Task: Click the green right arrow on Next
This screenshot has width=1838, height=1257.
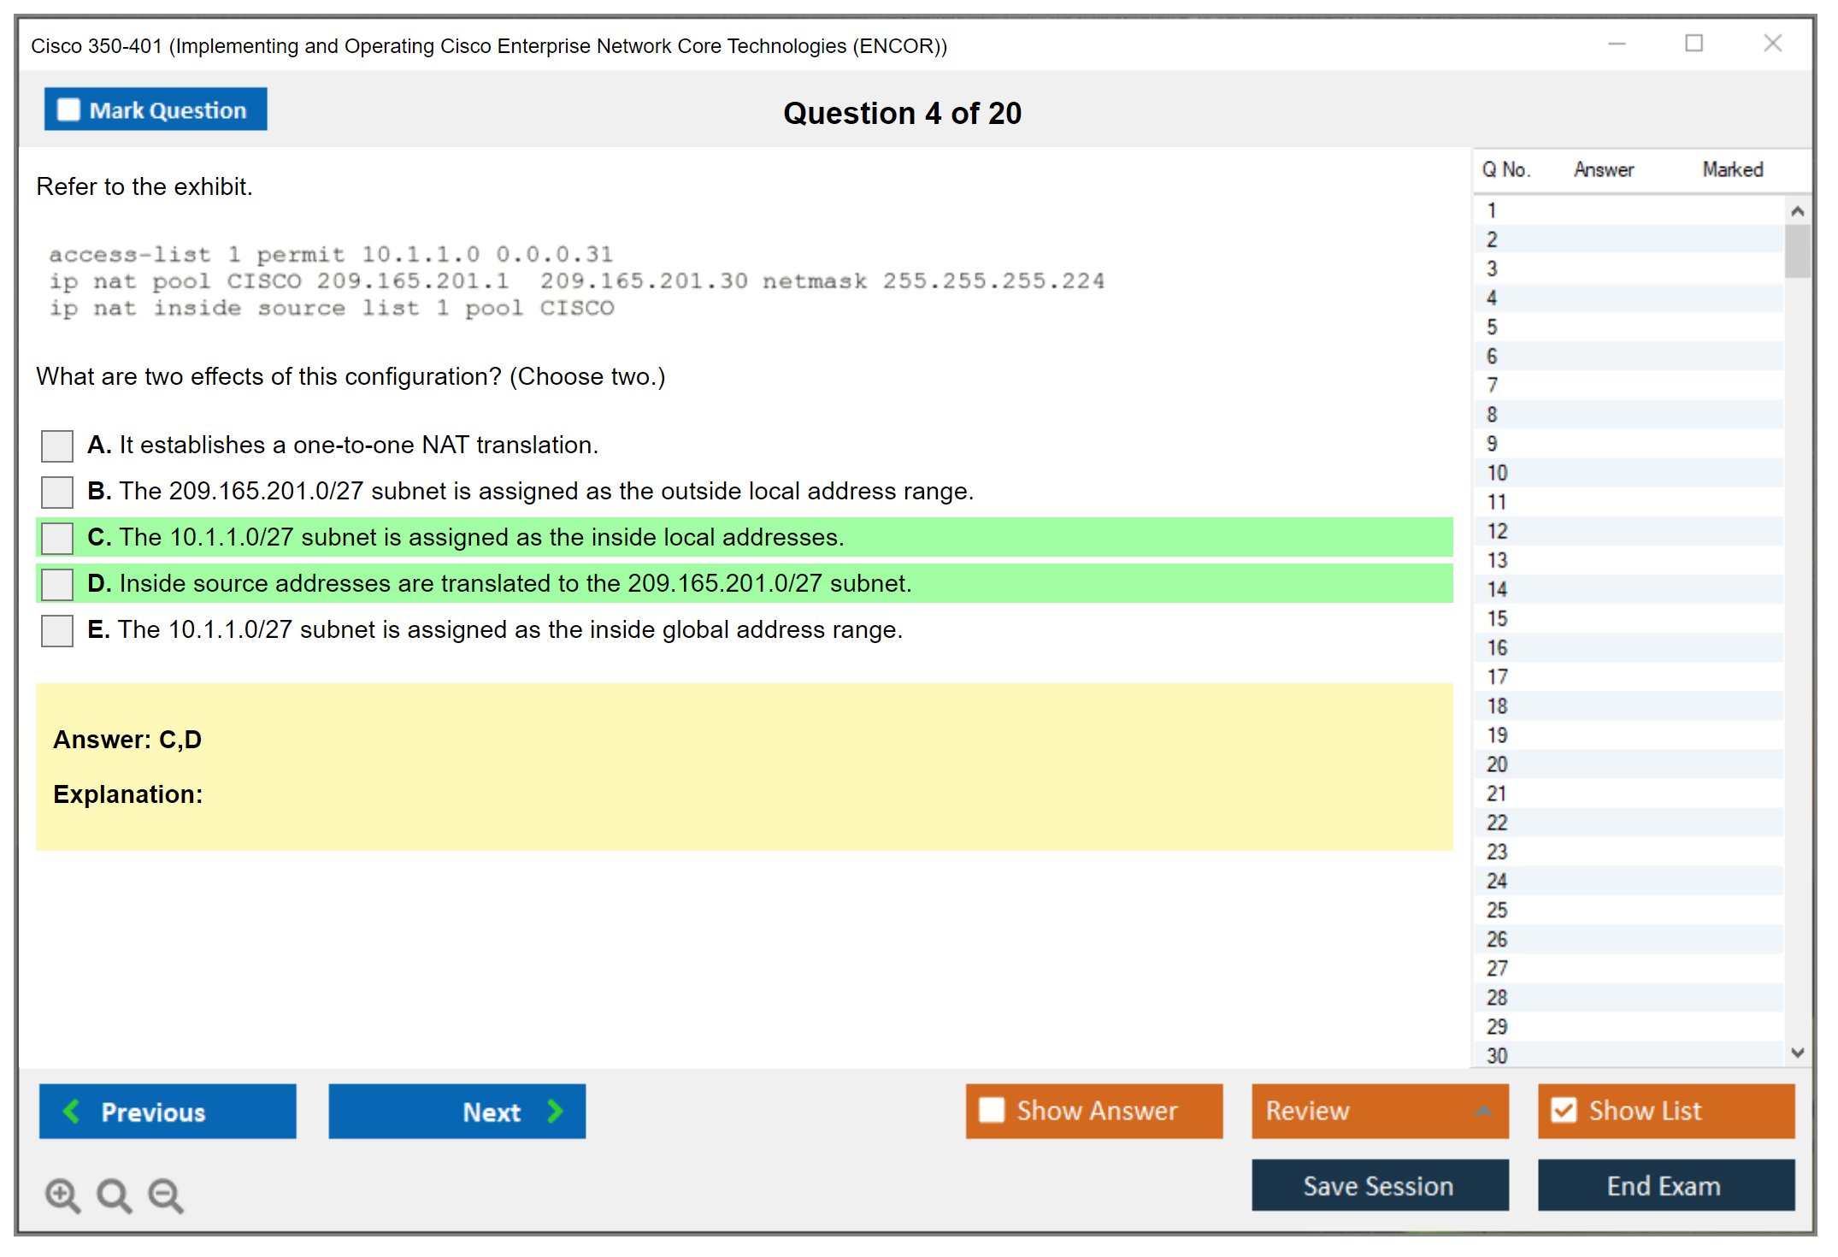Action: (556, 1111)
